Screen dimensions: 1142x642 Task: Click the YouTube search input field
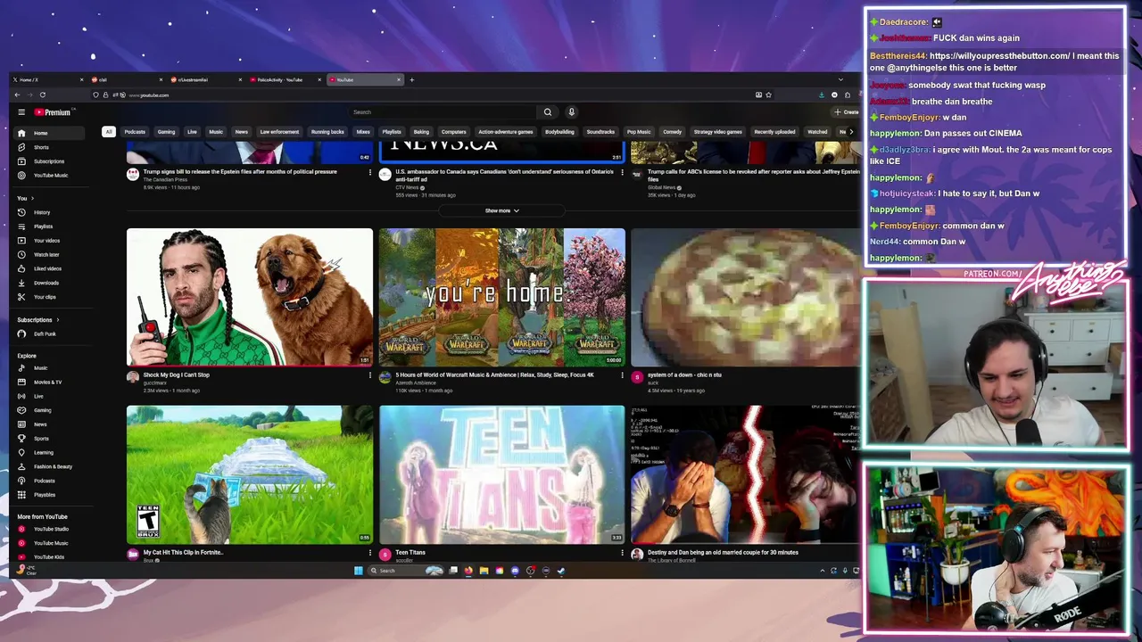point(443,112)
